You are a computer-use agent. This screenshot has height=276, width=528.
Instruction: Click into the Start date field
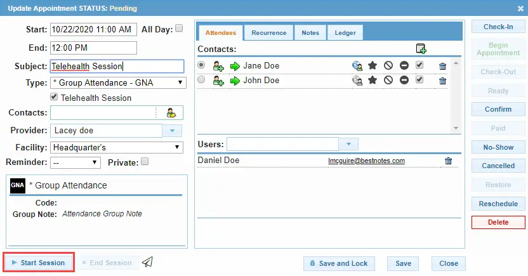(94, 30)
